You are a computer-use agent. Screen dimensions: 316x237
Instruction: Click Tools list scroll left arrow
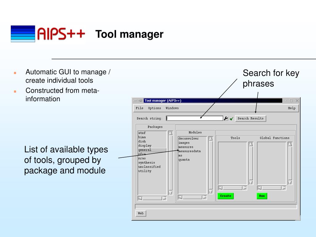pyautogui.click(x=220, y=188)
